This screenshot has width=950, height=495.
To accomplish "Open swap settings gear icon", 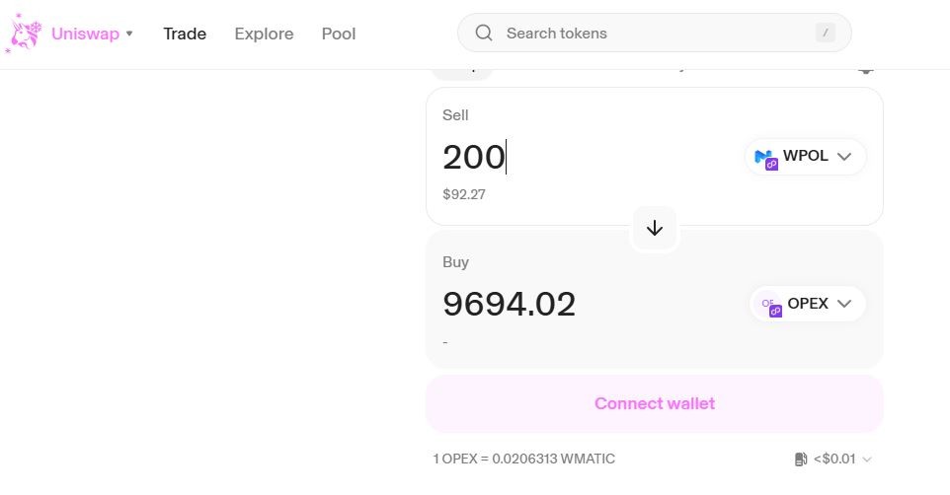I will click(x=866, y=71).
